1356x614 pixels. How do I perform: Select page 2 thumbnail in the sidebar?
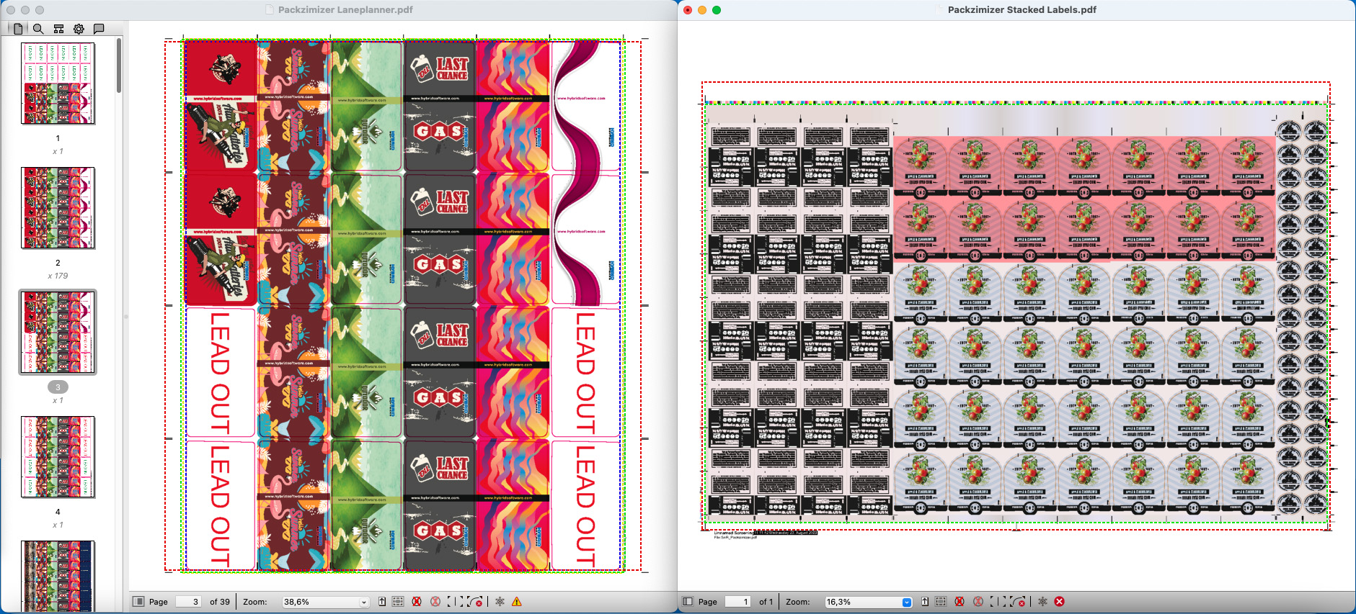click(x=58, y=208)
